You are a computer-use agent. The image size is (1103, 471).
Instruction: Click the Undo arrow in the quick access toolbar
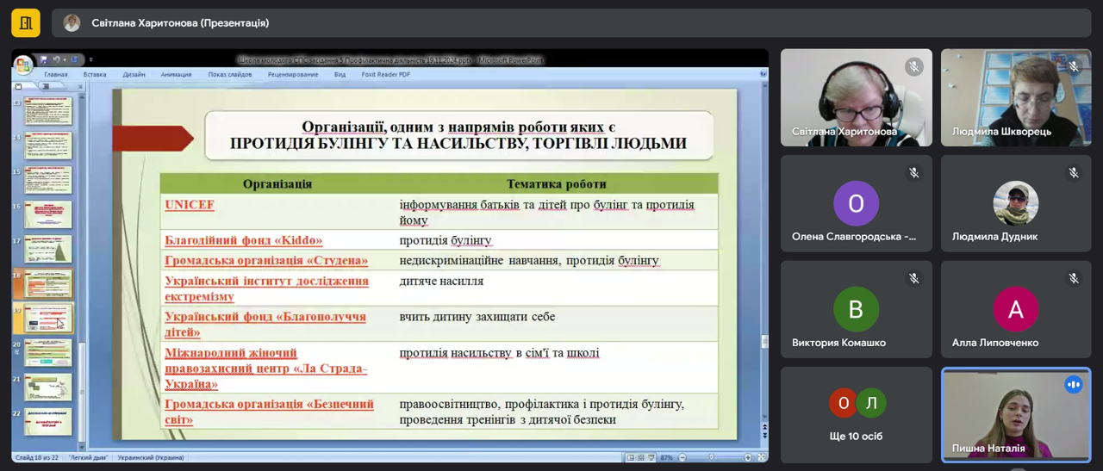(56, 60)
